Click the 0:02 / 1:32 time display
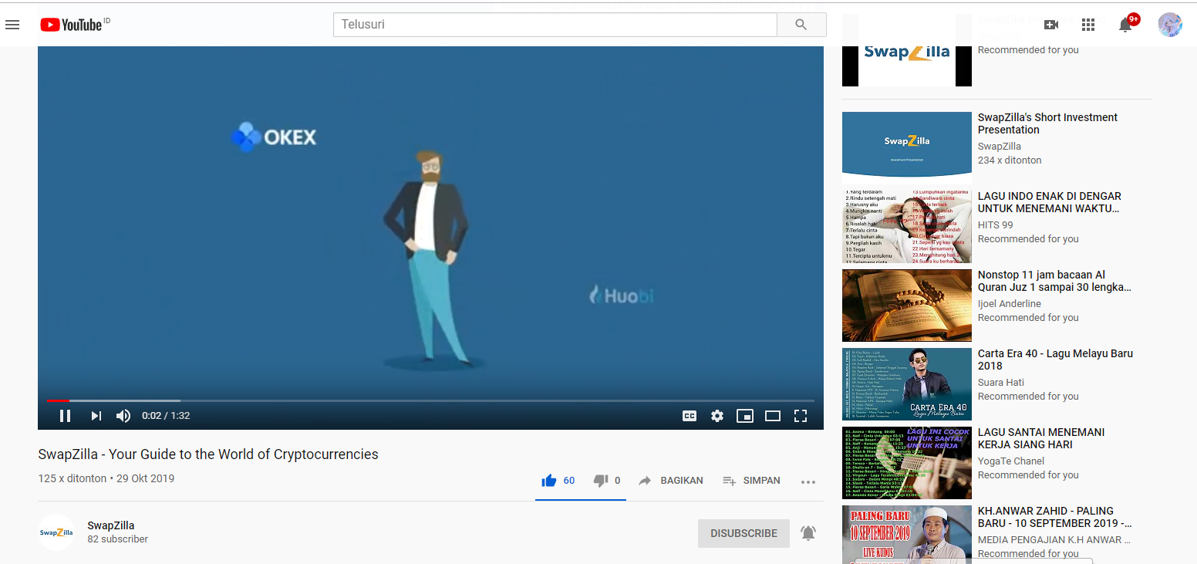The width and height of the screenshot is (1197, 564). (166, 416)
